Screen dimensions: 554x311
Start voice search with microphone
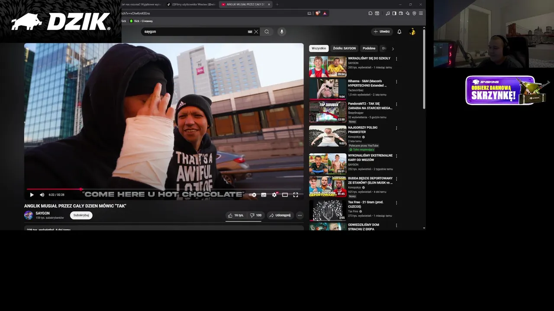[x=282, y=32]
